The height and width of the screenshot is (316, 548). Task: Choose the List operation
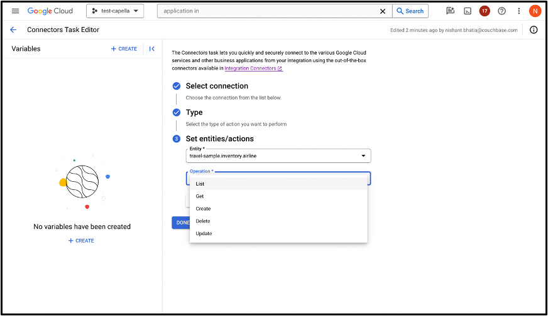point(278,184)
